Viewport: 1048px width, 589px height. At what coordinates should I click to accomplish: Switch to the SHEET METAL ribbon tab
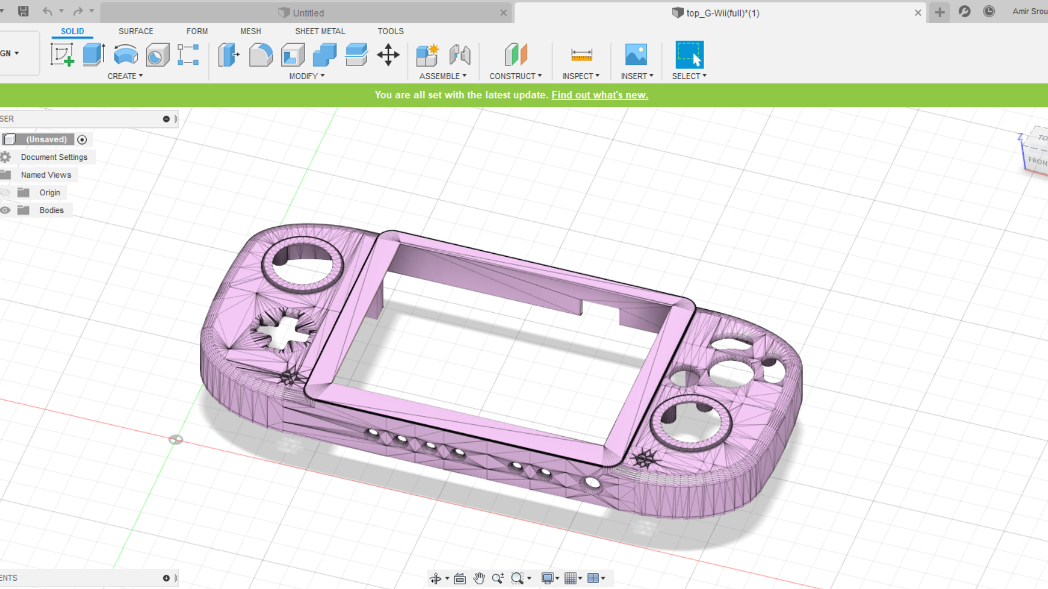coord(320,31)
